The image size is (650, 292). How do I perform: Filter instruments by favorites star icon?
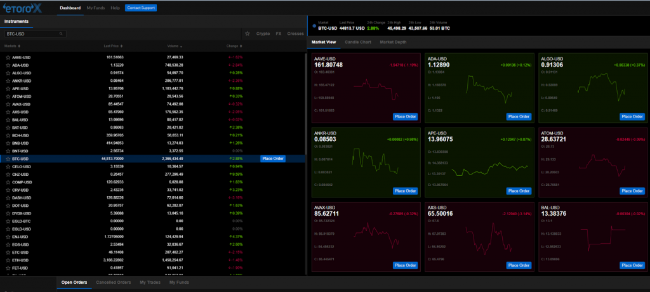(x=248, y=34)
